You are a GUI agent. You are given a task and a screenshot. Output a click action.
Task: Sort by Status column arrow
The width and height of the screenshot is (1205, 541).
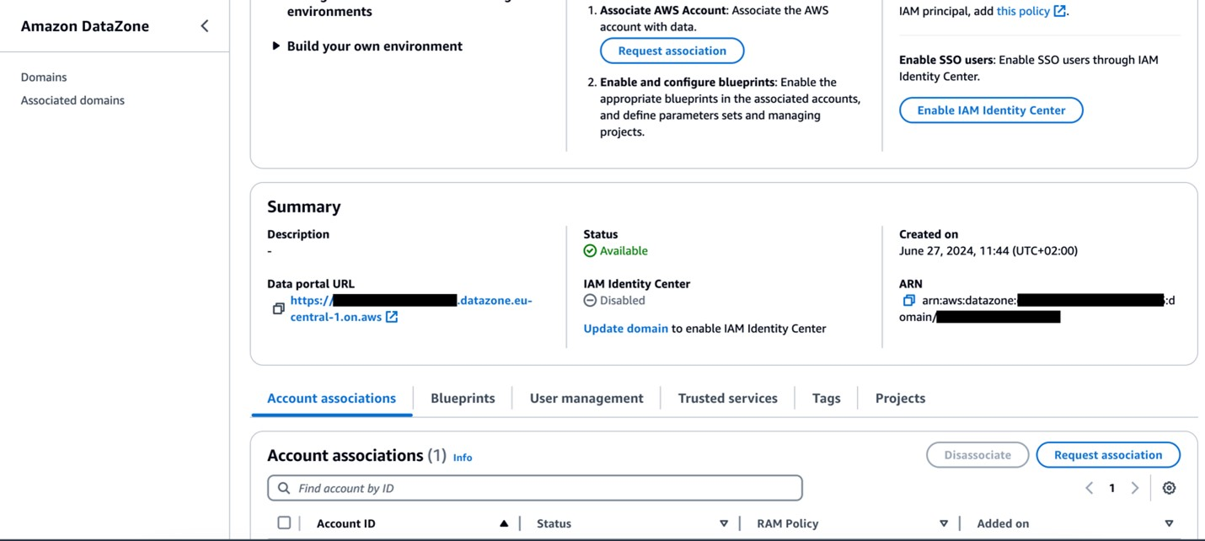723,523
